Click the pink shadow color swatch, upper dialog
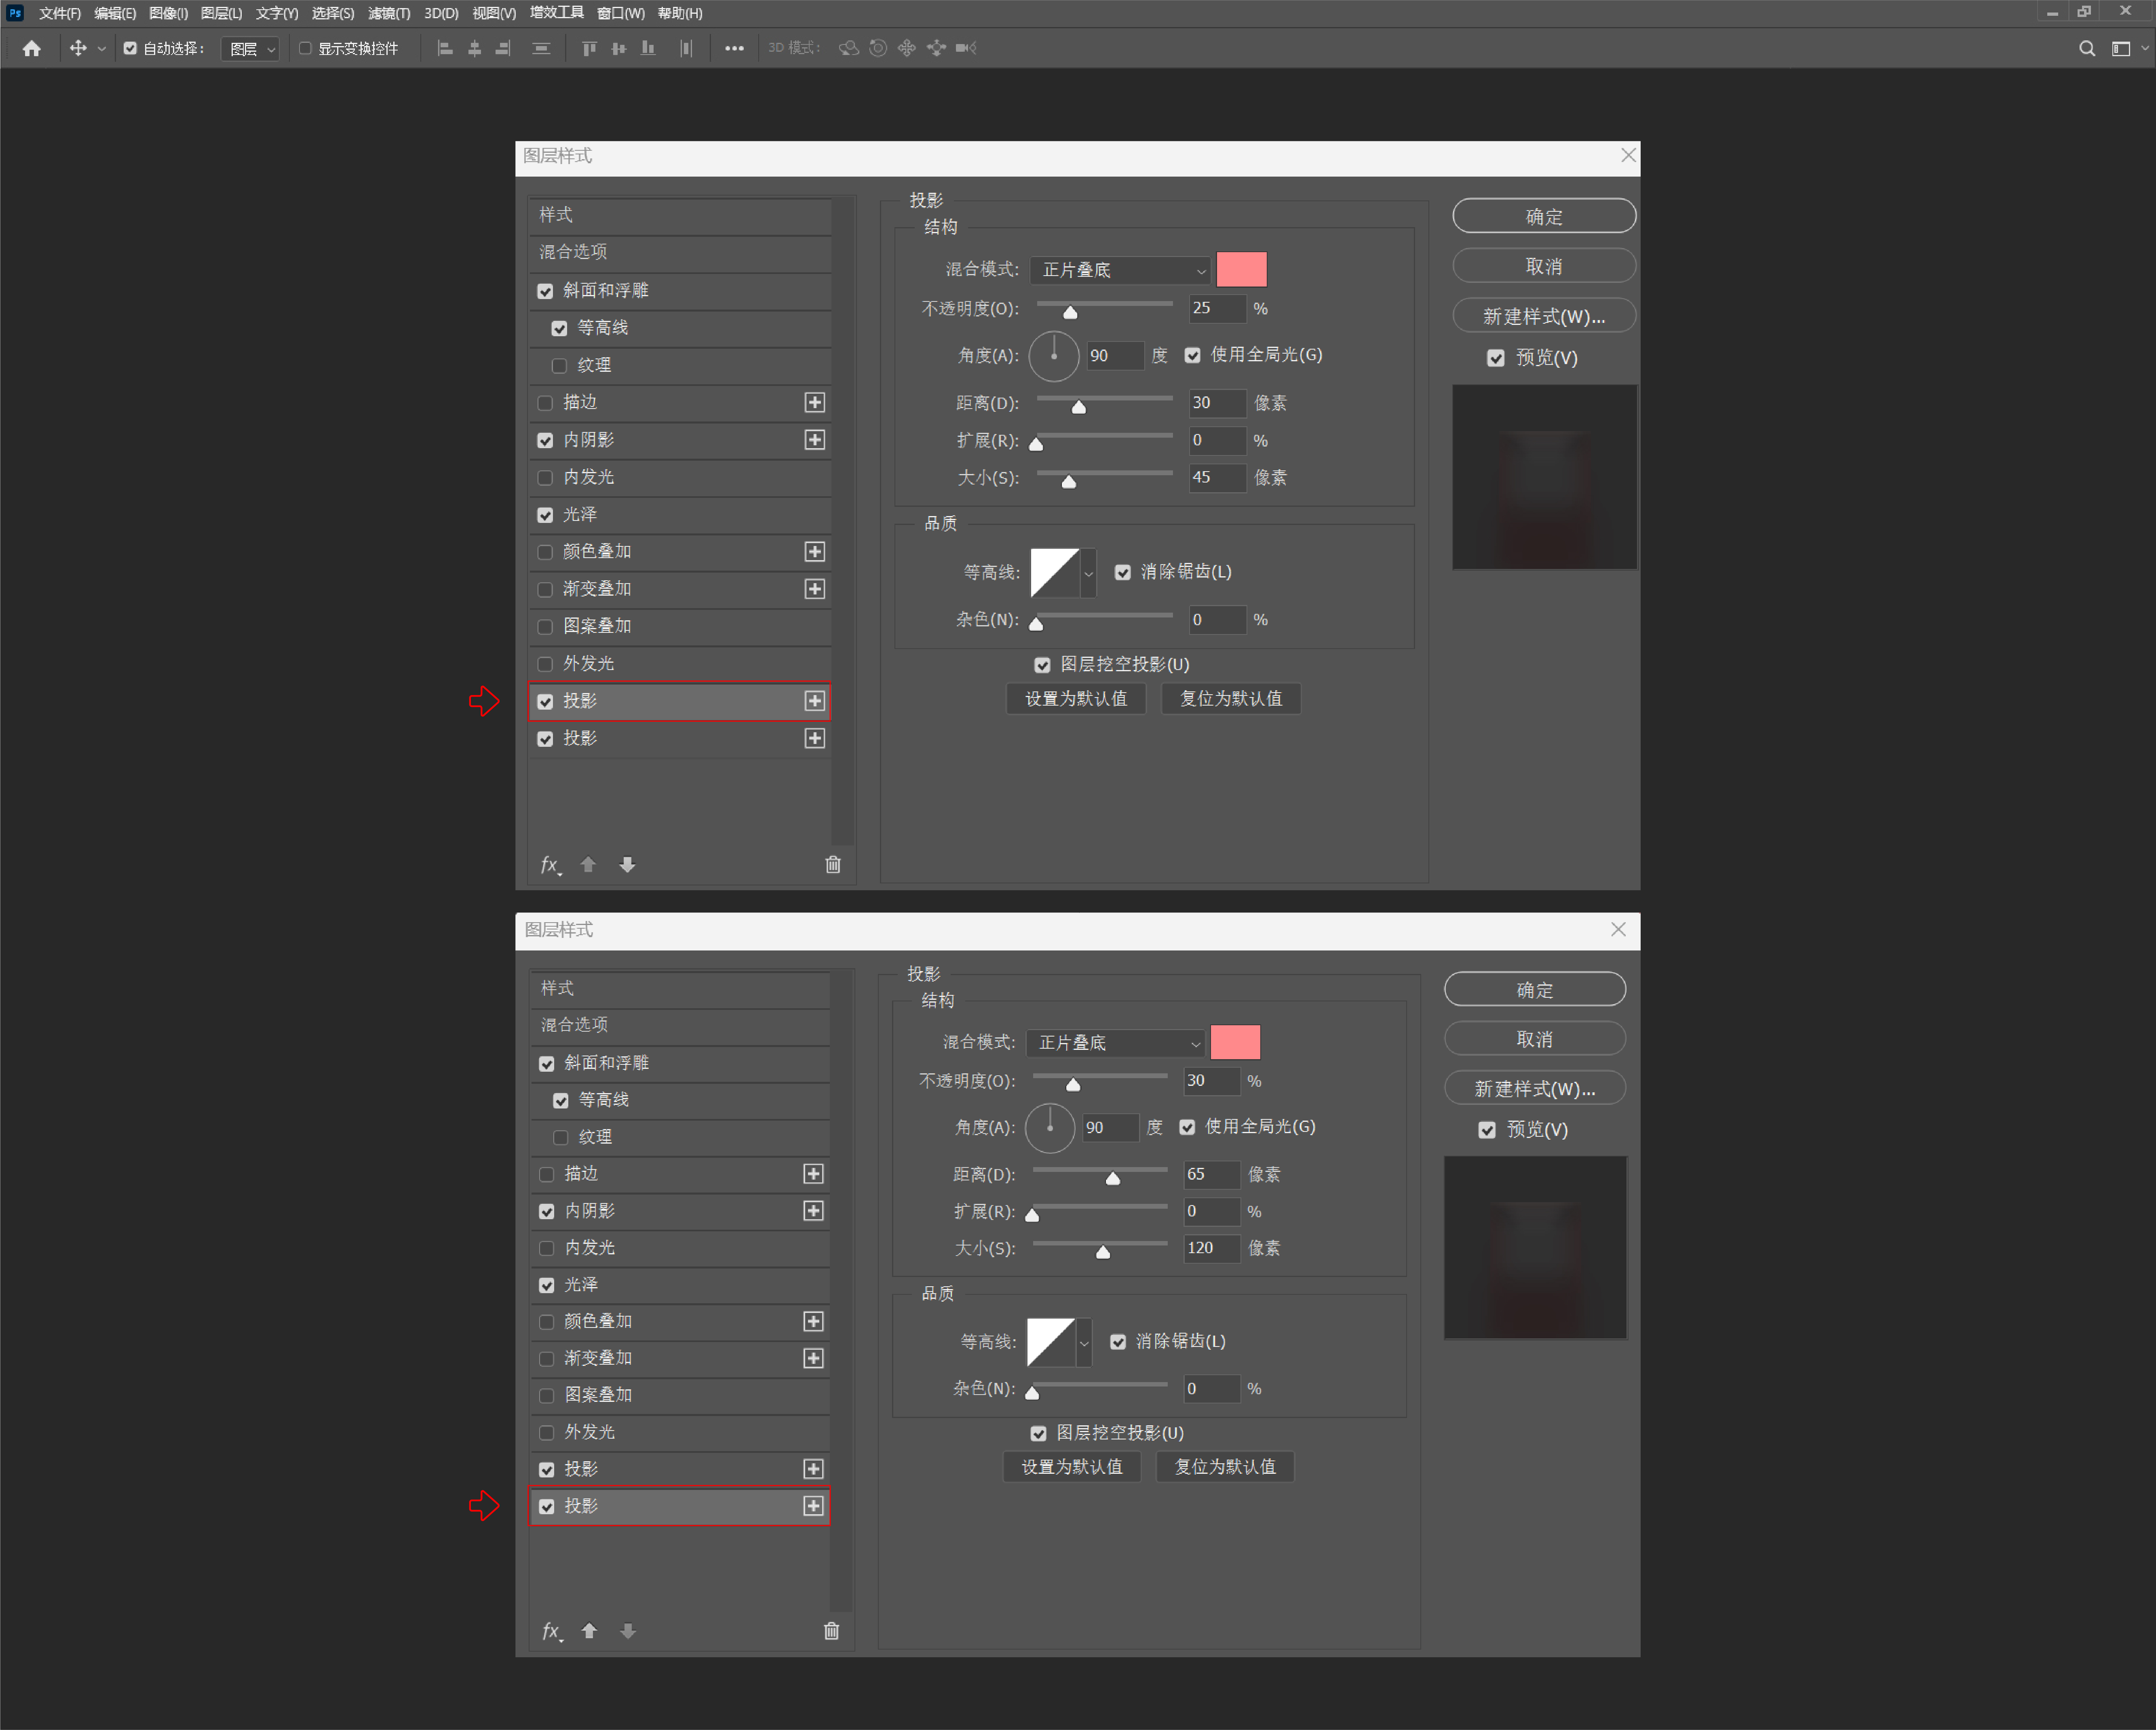This screenshot has width=2156, height=1730. (x=1242, y=270)
